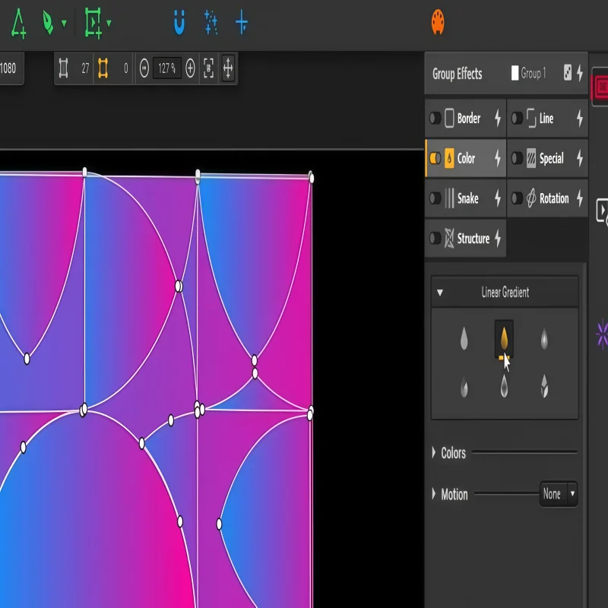Image resolution: width=608 pixels, height=608 pixels.
Task: Toggle the Structure effect switch on
Action: (x=435, y=239)
